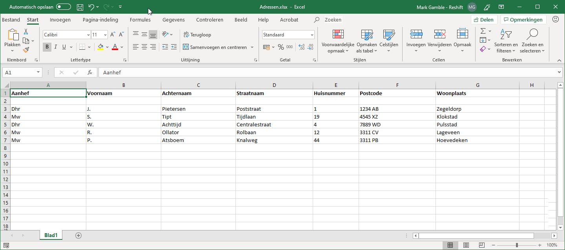Click the Delen share button
Image resolution: width=565 pixels, height=250 pixels.
click(484, 20)
